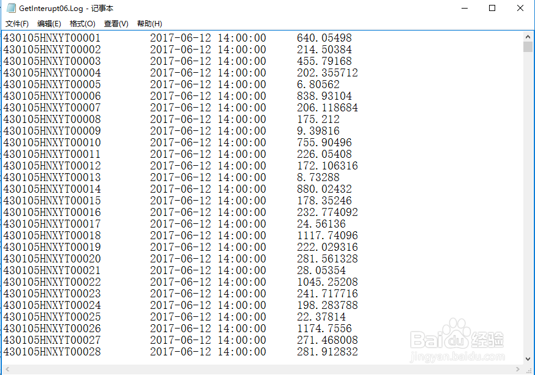Click ID 430105HNXYT00007
The width and height of the screenshot is (535, 375).
click(x=52, y=108)
